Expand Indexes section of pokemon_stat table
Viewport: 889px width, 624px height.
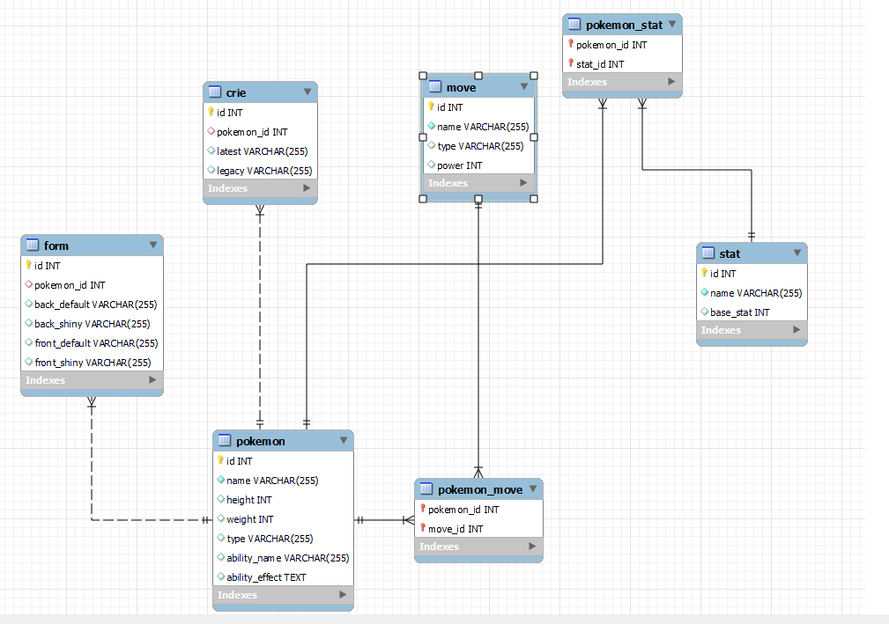(671, 81)
